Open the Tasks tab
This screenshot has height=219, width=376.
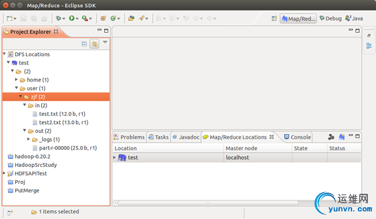tap(158, 137)
